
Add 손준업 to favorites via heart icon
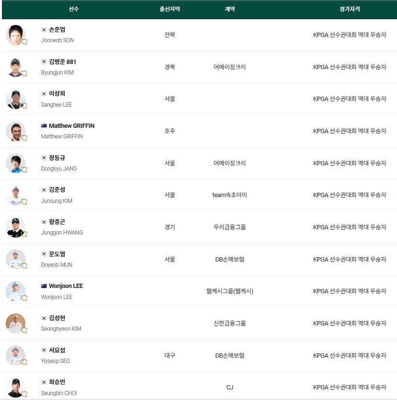pos(24,42)
